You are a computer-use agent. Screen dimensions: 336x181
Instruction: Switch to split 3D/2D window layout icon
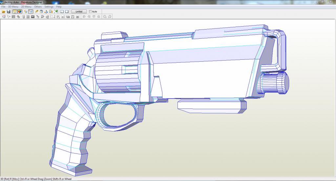[x=62, y=11]
